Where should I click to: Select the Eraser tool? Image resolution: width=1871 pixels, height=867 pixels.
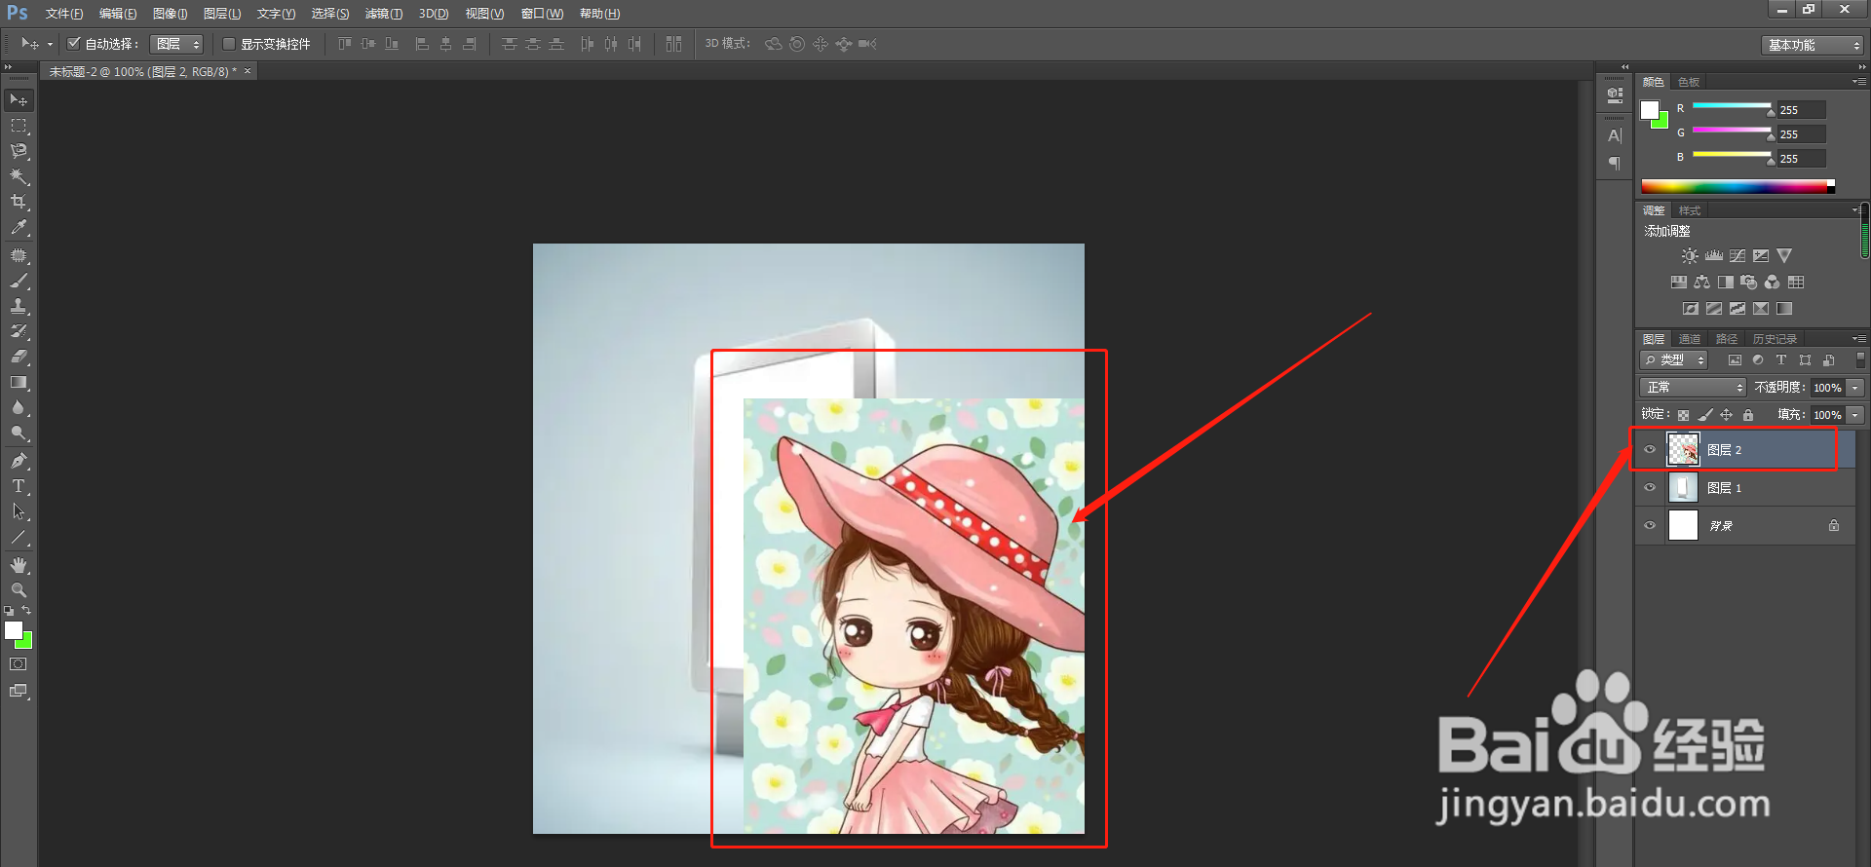(x=19, y=357)
